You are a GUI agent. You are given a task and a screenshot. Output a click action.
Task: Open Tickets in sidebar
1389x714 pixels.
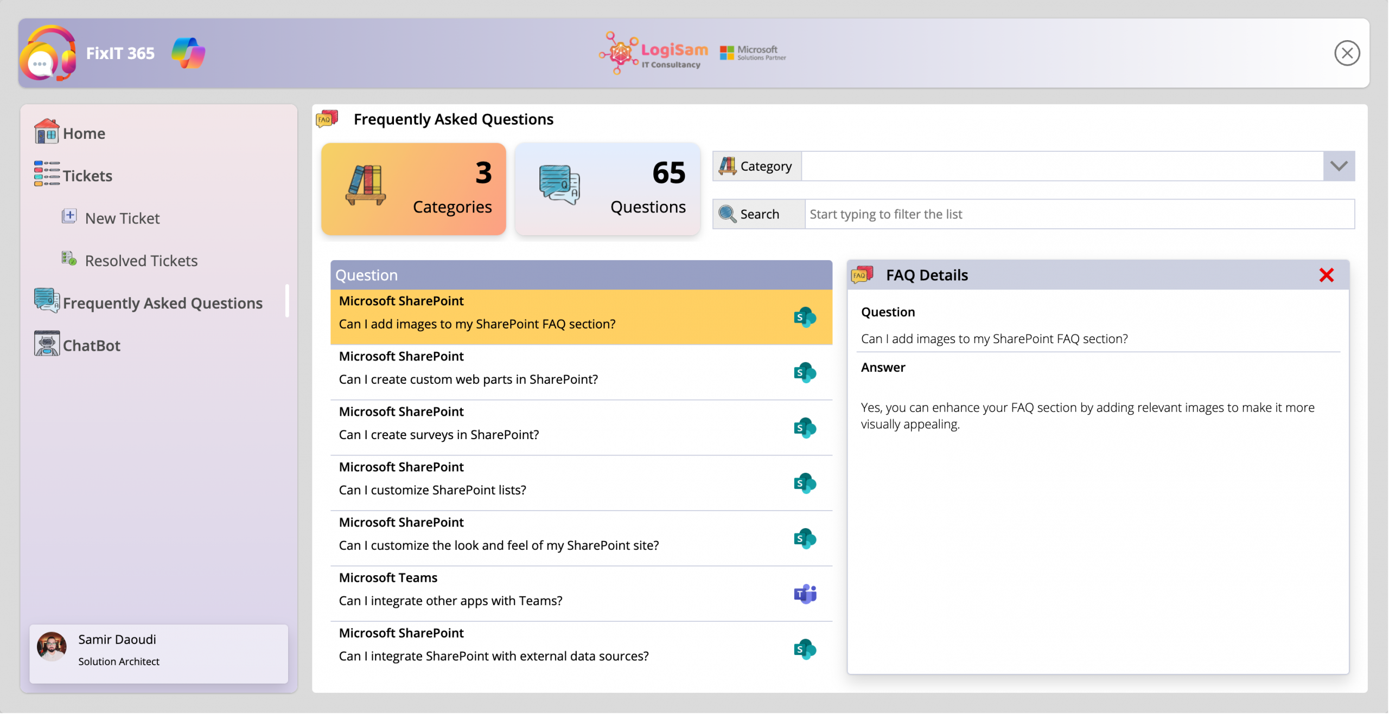click(x=87, y=176)
